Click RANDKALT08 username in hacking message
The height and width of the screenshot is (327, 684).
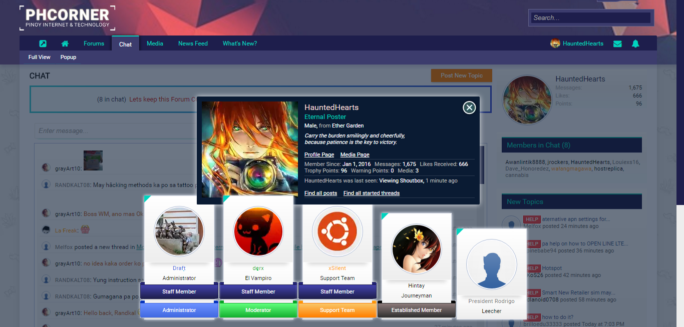[x=73, y=185]
